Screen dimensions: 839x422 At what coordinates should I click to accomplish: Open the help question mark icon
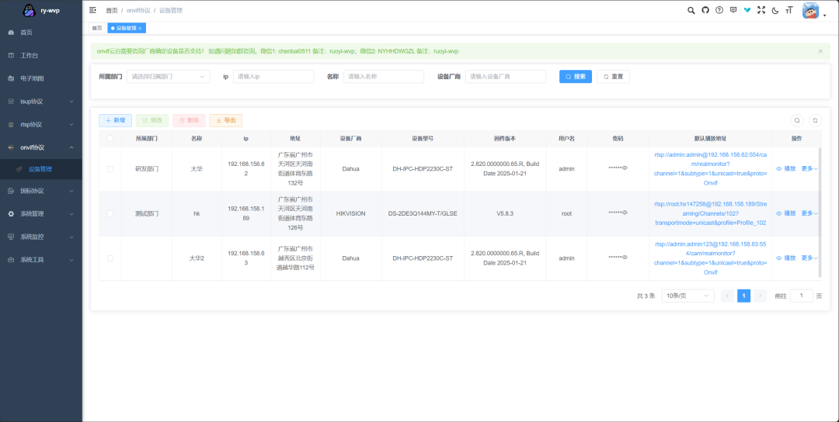(x=719, y=10)
